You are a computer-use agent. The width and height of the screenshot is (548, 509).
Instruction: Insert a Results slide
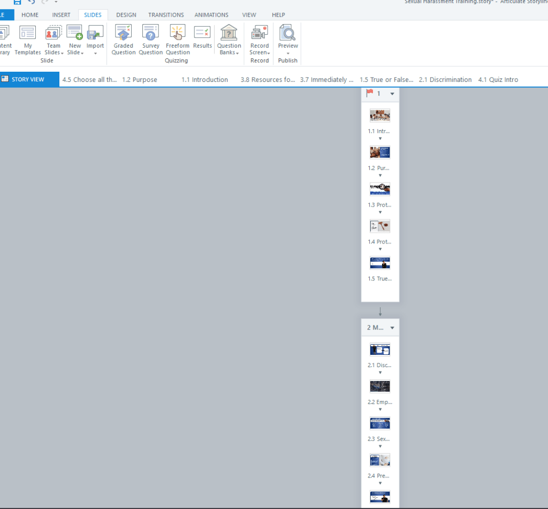pos(202,34)
